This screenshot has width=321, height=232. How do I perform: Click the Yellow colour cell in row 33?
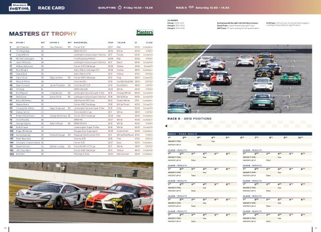coord(120,74)
